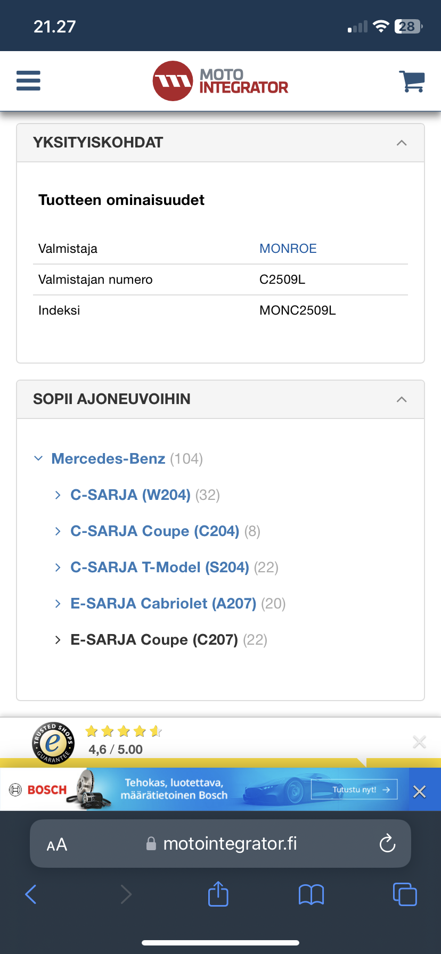This screenshot has height=954, width=441.
Task: Collapse the Mercedes-Benz vehicle list
Action: tap(38, 458)
